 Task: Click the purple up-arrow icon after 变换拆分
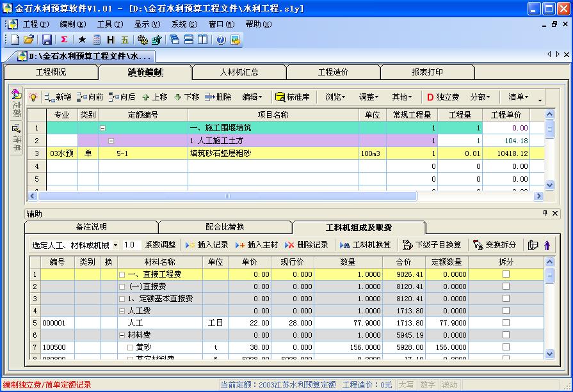point(547,245)
